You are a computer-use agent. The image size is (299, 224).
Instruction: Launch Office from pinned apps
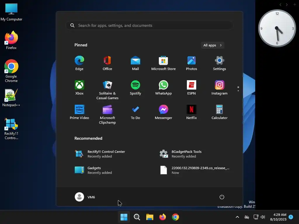(x=107, y=63)
